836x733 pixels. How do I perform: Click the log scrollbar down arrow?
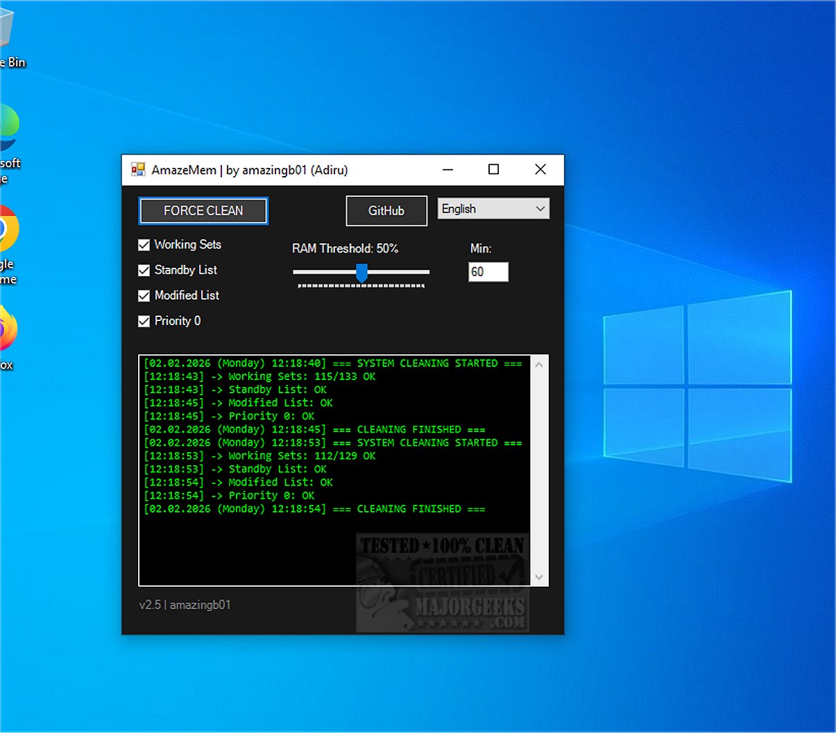point(539,577)
